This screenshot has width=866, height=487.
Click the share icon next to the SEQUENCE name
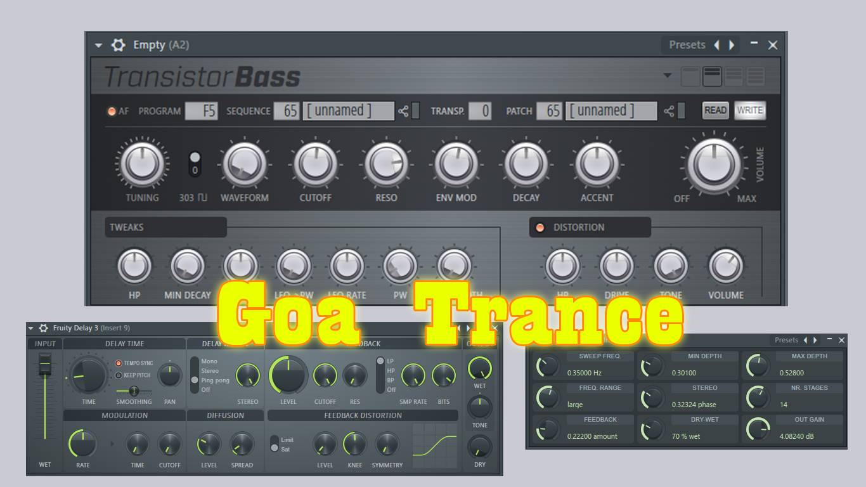pos(404,111)
